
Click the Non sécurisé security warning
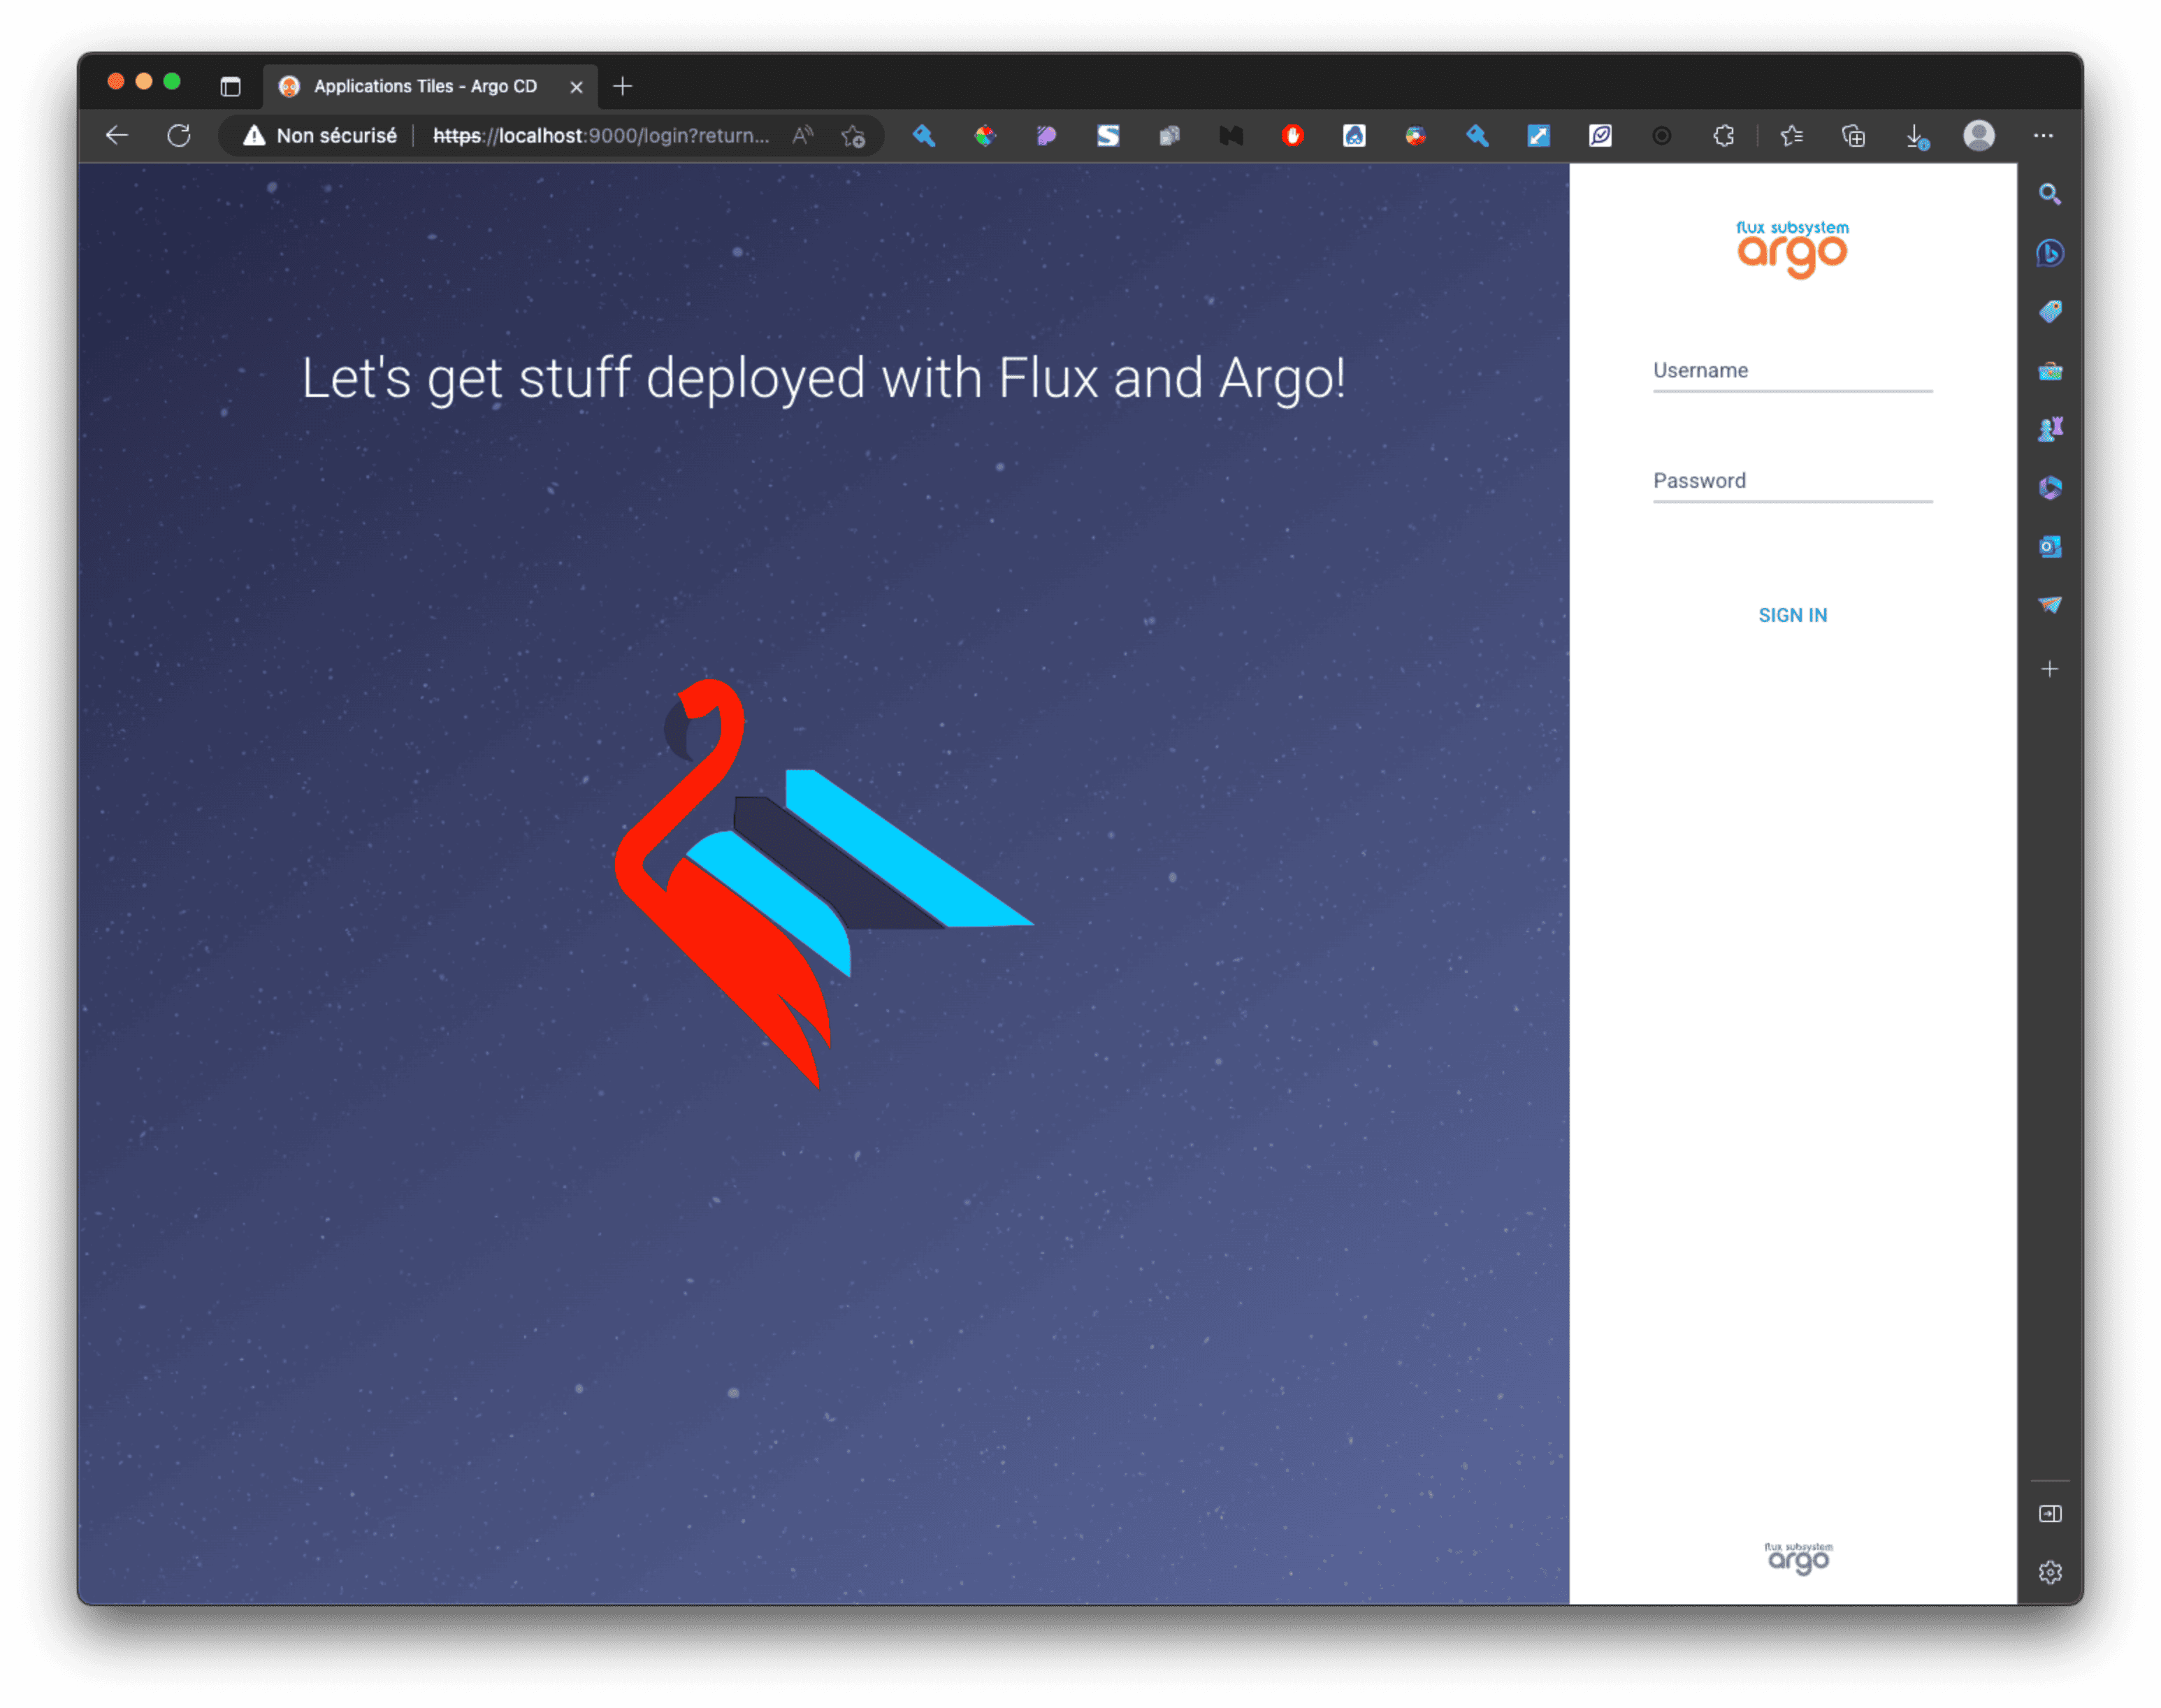click(321, 136)
